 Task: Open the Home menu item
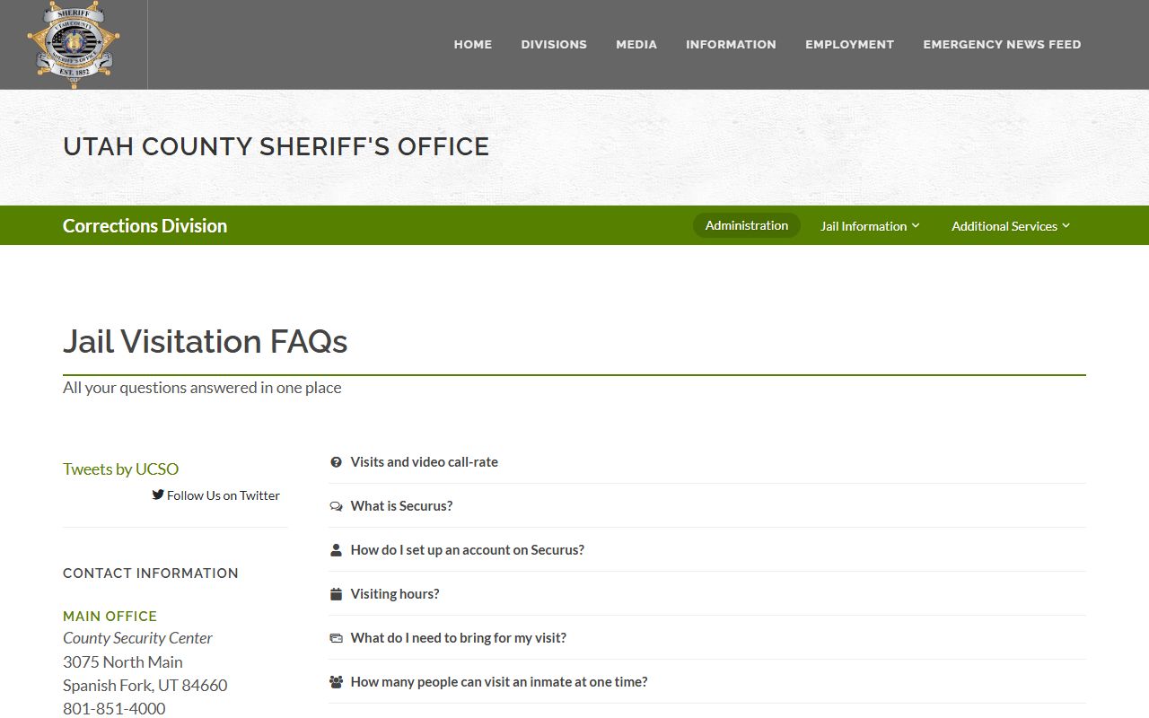473,44
